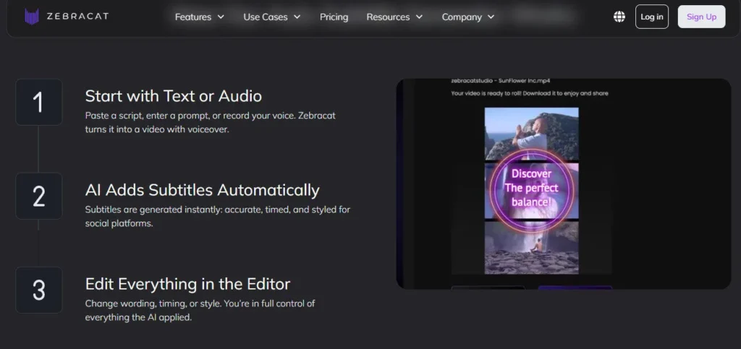Select the 'AI Adds Subtitles Automatically' heading
Image resolution: width=741 pixels, height=349 pixels.
point(202,190)
